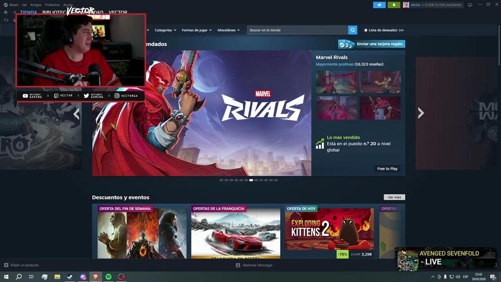
Task: Open Lista de deseados wishlist
Action: (384, 30)
